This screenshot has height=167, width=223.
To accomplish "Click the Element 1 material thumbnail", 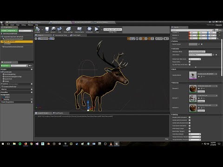I will point(193,98).
